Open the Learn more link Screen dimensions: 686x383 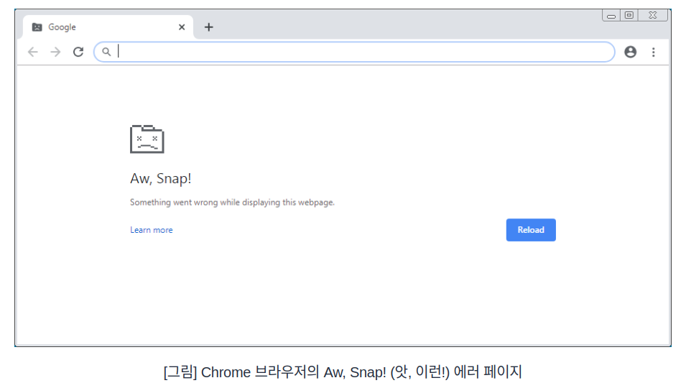pos(152,230)
